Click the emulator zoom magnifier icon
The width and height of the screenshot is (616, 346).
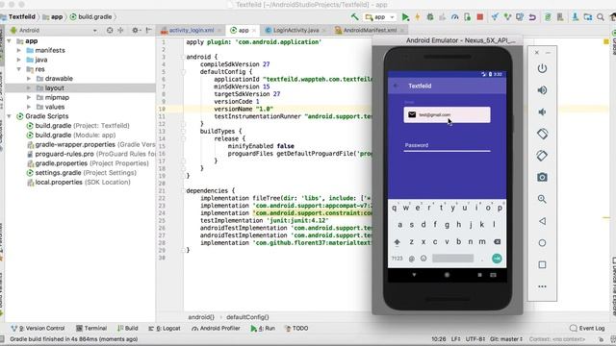[x=542, y=199]
